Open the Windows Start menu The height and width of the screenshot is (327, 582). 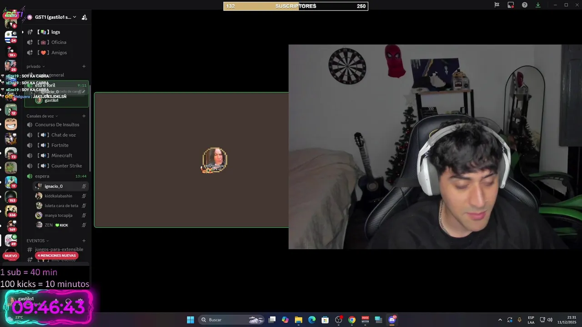pos(191,320)
